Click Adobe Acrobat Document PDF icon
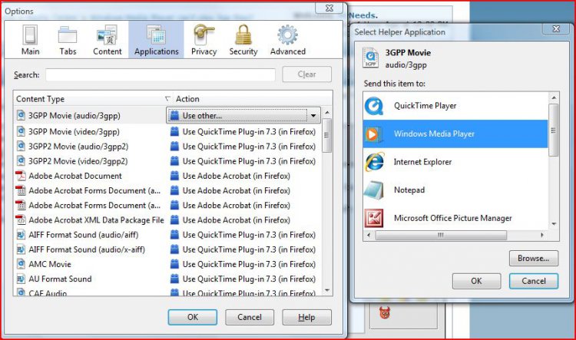 [x=21, y=176]
